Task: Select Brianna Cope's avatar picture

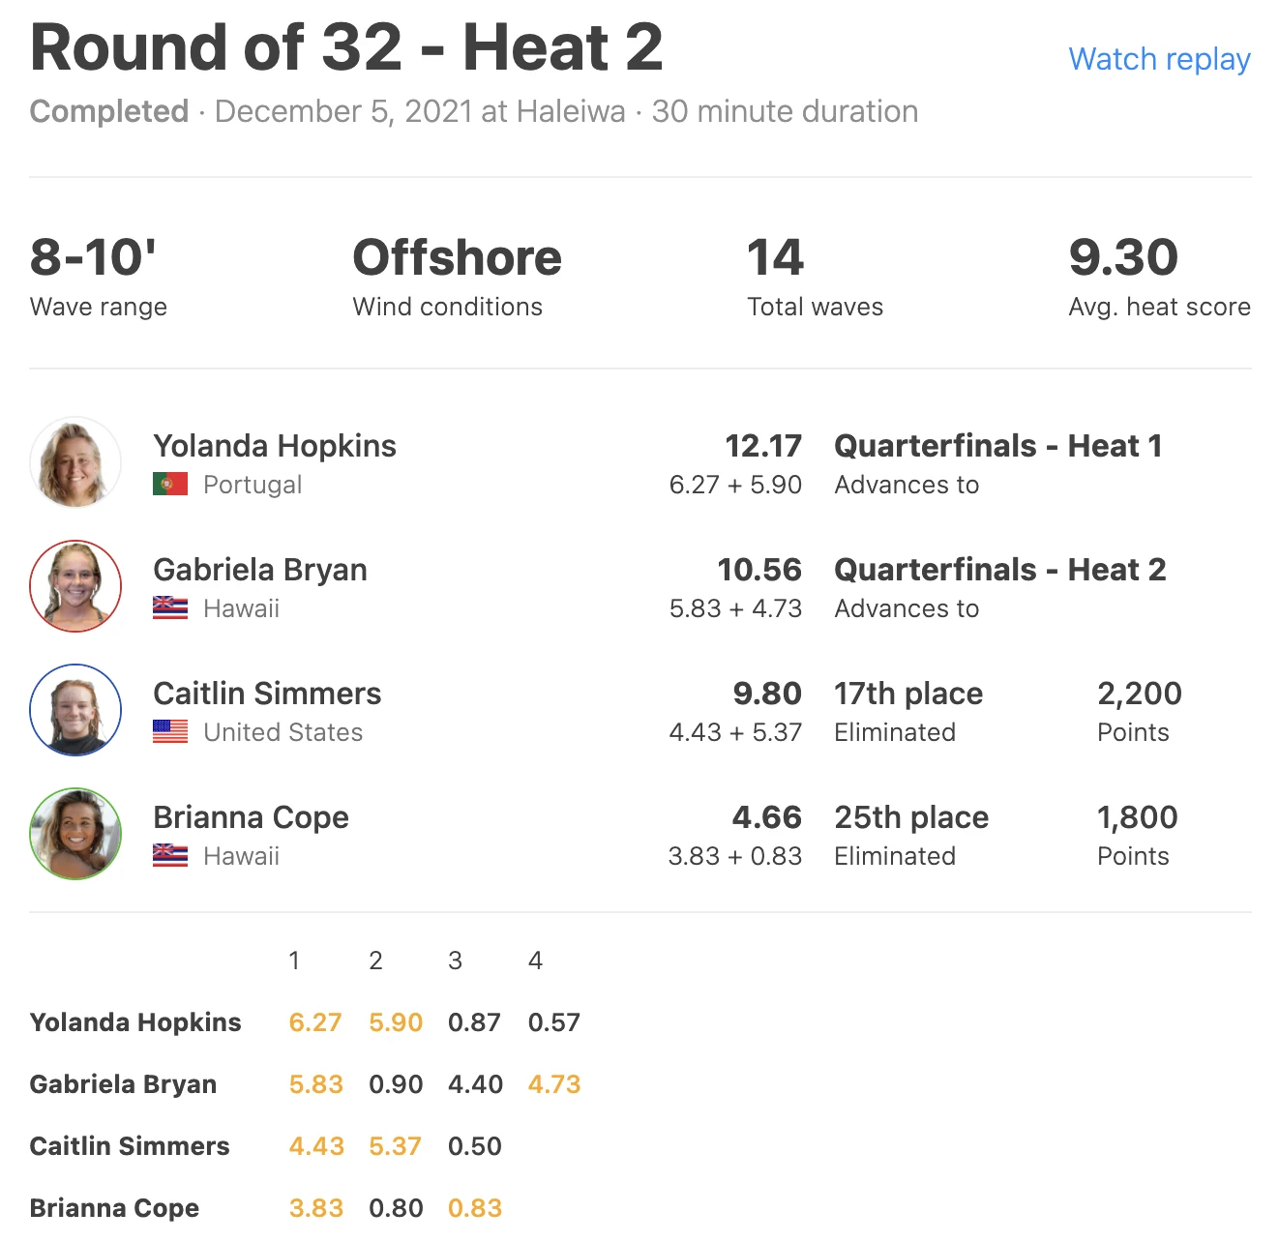Action: (x=75, y=834)
